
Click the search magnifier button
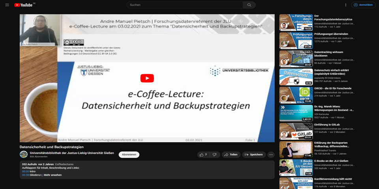click(x=249, y=5)
